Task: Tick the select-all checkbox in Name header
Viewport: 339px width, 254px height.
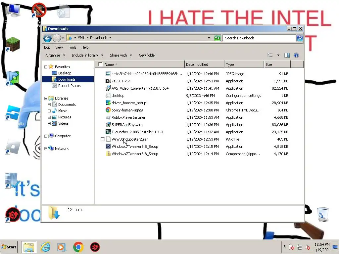Action: (100, 64)
